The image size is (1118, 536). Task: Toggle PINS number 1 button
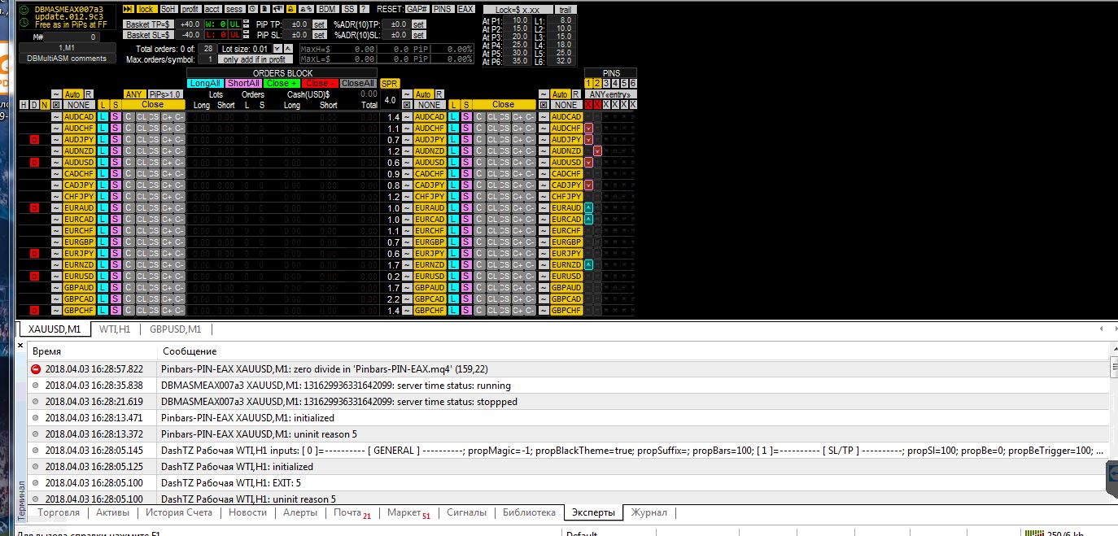588,83
